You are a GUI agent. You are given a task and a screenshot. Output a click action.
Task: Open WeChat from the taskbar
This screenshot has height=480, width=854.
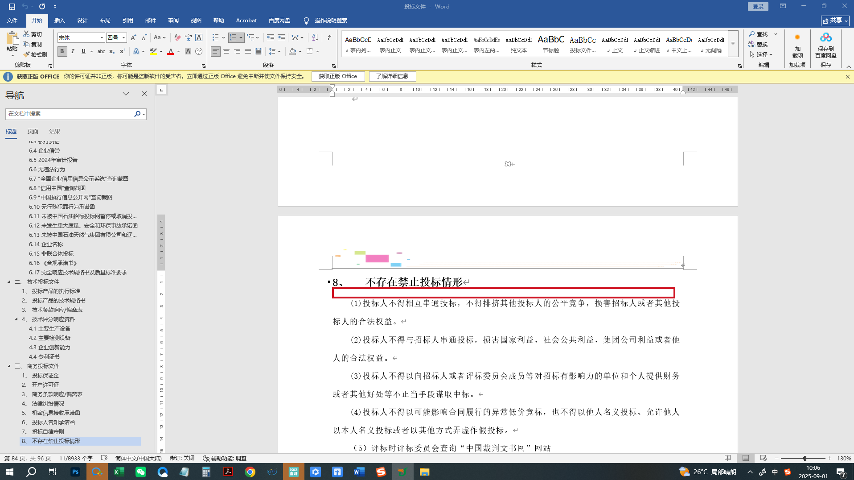(141, 472)
